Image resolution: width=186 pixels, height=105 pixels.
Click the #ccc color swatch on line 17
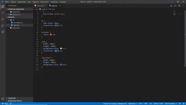[61, 48]
